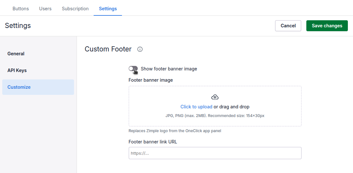This screenshot has height=173, width=353.
Task: Click the cloud upload icon
Action: pos(215,97)
